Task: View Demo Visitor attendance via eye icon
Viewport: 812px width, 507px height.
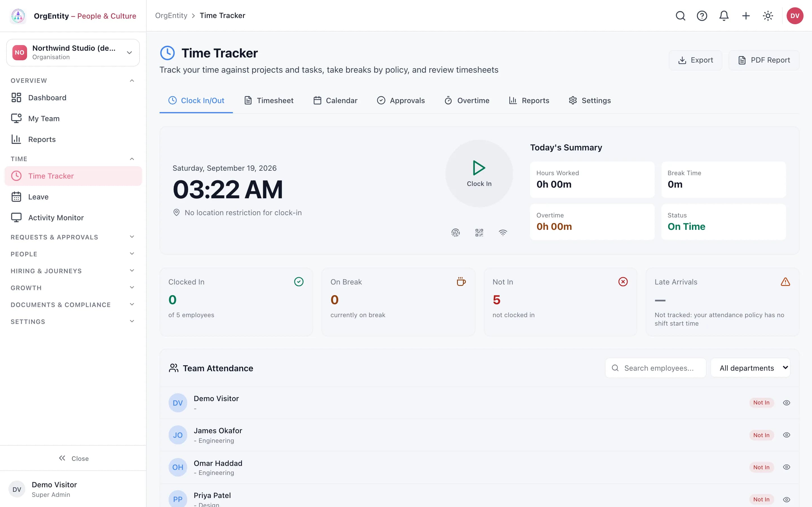Action: [787, 403]
